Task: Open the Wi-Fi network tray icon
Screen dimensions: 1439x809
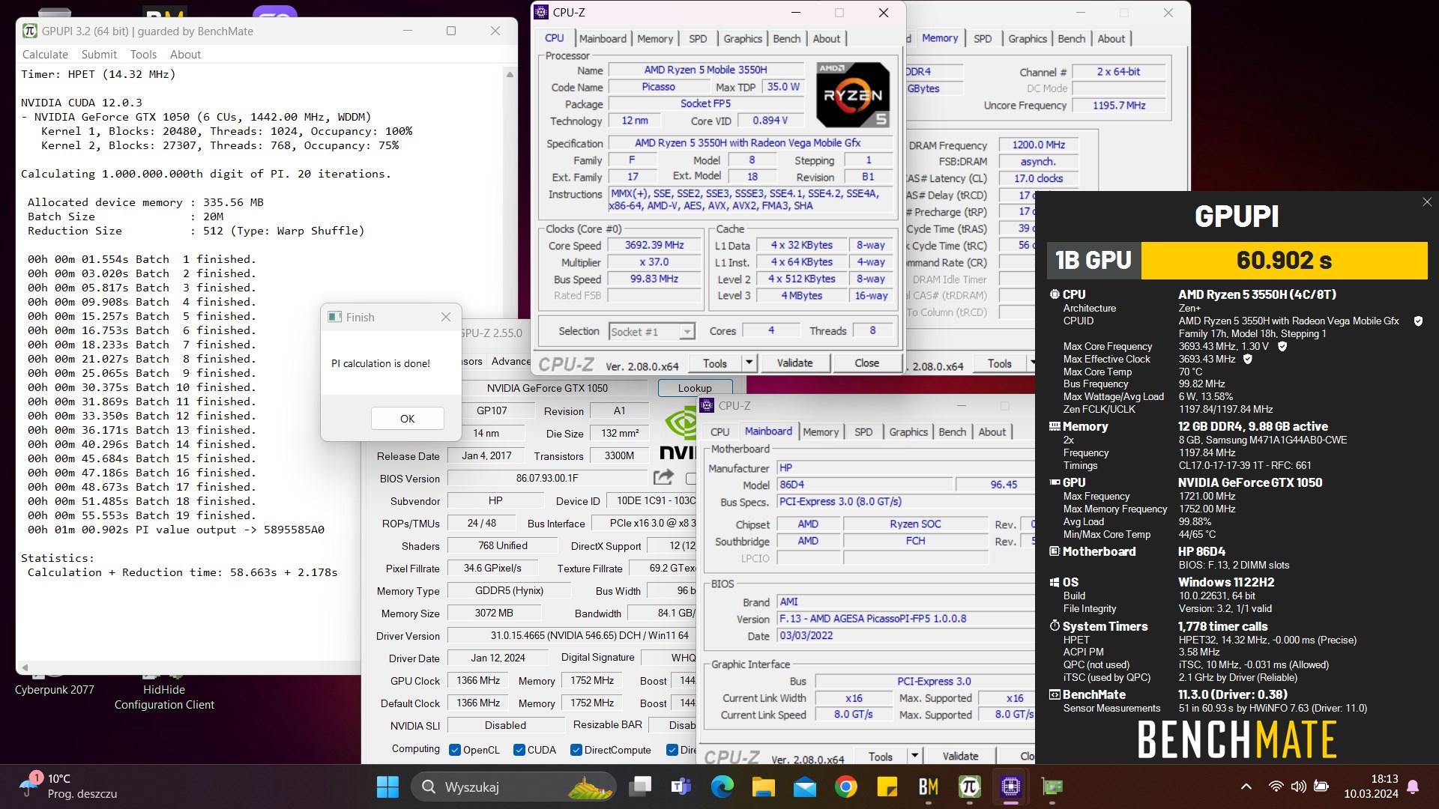Action: tap(1276, 787)
